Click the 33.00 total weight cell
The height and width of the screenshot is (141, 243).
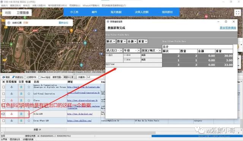(224, 65)
